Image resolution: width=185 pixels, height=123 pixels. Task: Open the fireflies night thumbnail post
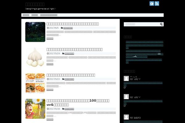(x=35, y=32)
